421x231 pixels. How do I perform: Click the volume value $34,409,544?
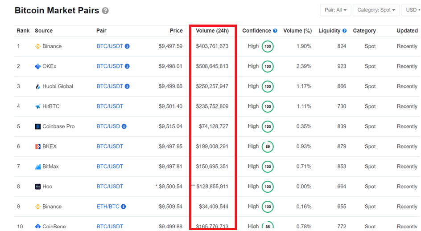[x=214, y=207]
